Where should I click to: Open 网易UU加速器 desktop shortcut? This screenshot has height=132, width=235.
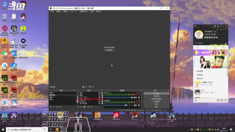click(x=172, y=117)
